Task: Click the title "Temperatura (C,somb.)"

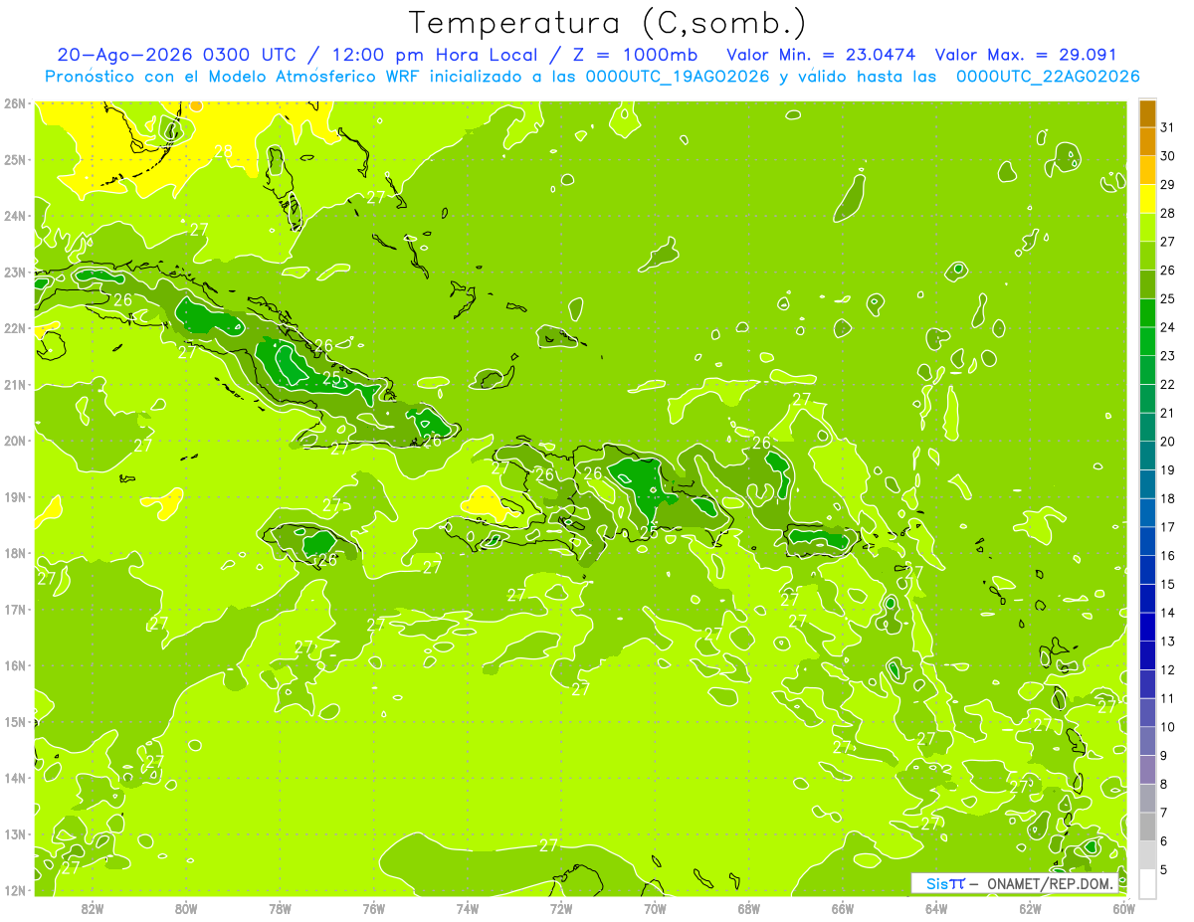Action: (607, 24)
